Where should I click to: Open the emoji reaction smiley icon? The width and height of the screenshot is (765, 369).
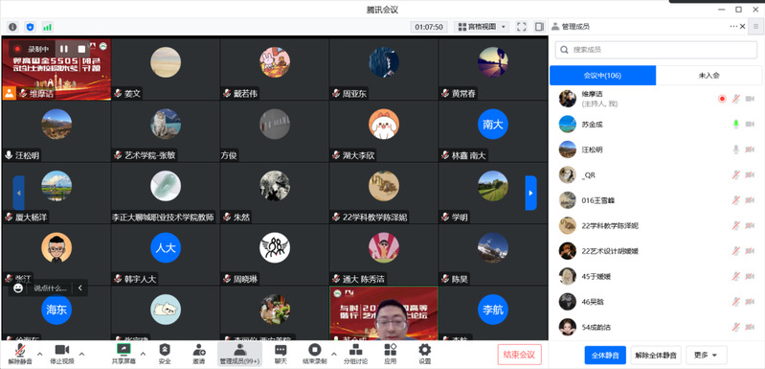tap(18, 288)
